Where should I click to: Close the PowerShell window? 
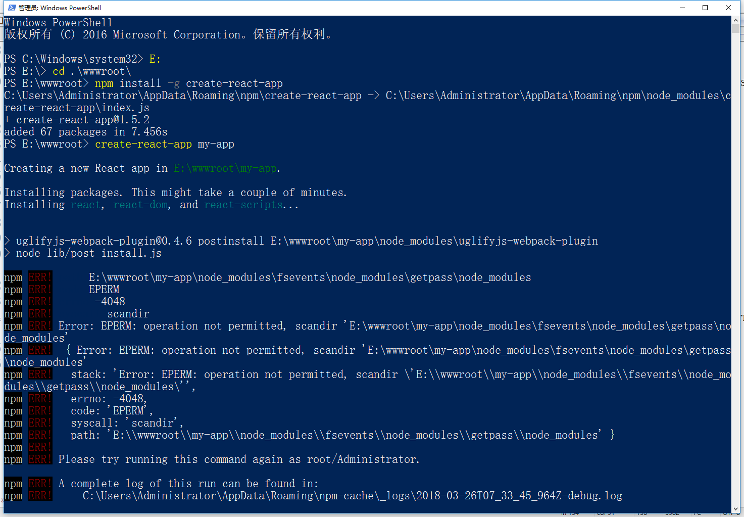coord(728,8)
